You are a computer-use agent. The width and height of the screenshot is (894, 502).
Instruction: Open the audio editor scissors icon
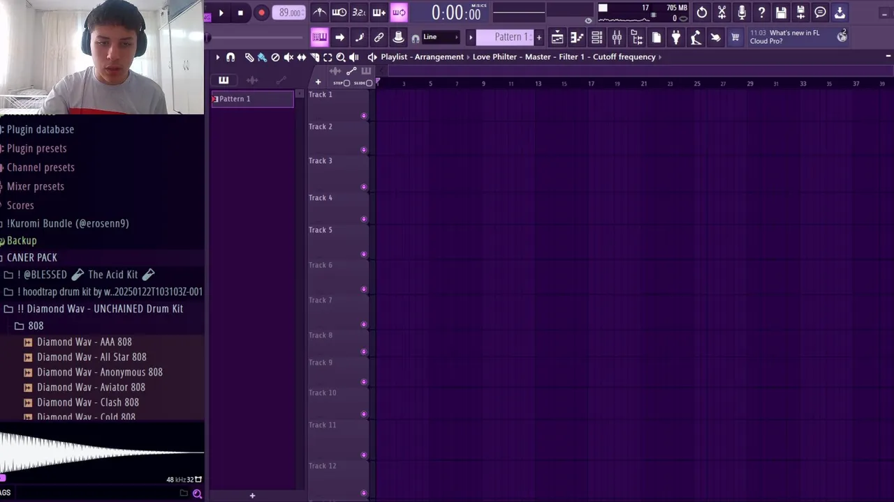tap(721, 13)
